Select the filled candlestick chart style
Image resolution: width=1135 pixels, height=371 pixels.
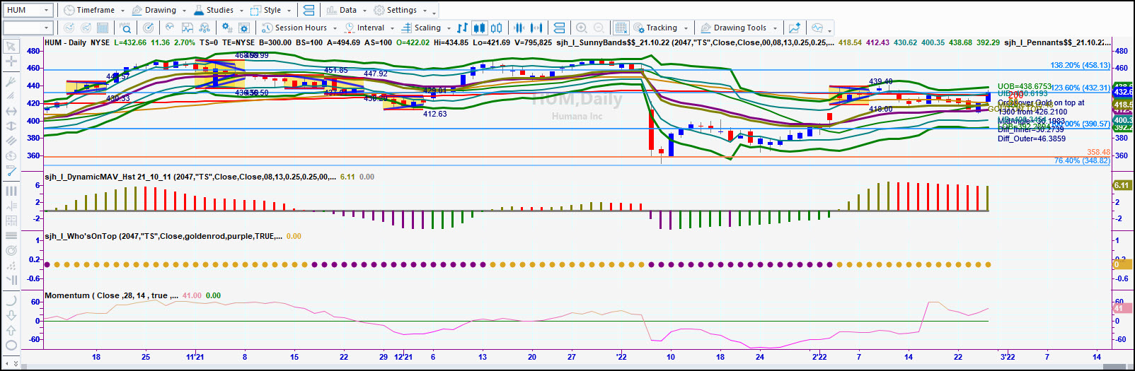(479, 28)
